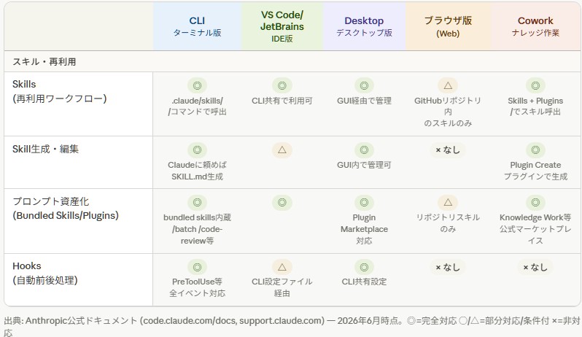Select the CLI共有で利用可 text
The height and width of the screenshot is (337, 582).
pyautogui.click(x=282, y=101)
